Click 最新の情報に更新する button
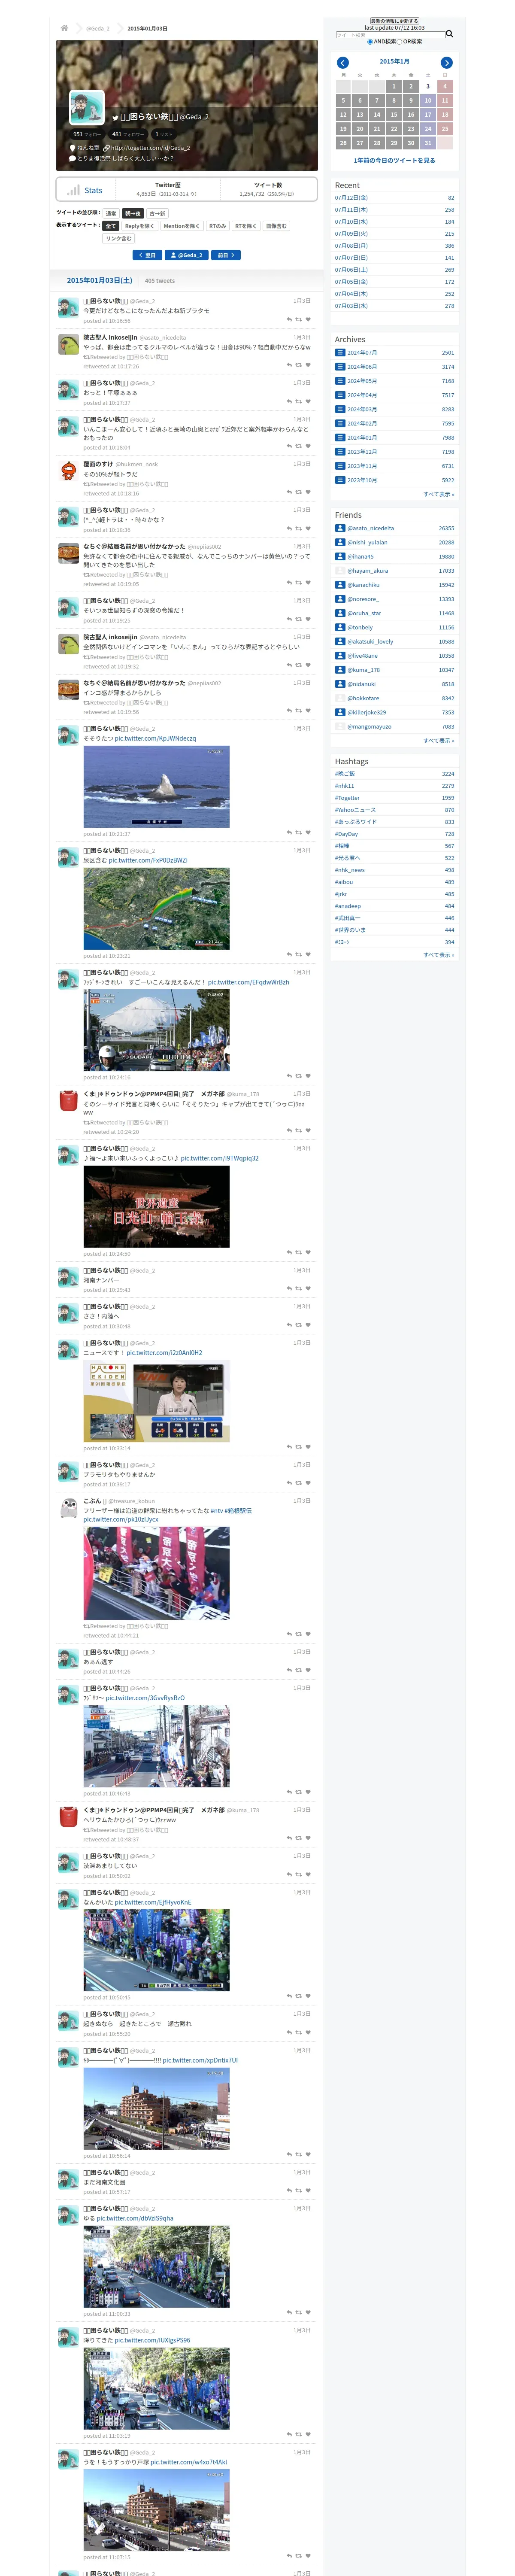This screenshot has height=2576, width=515. [394, 21]
